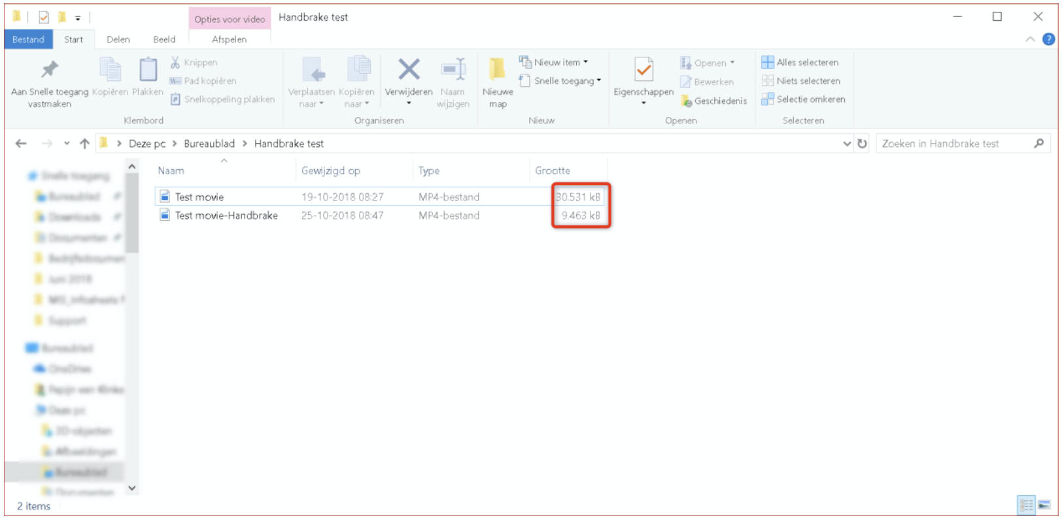Click the Help question mark icon
Screen dimensions: 1062x520
point(1049,39)
